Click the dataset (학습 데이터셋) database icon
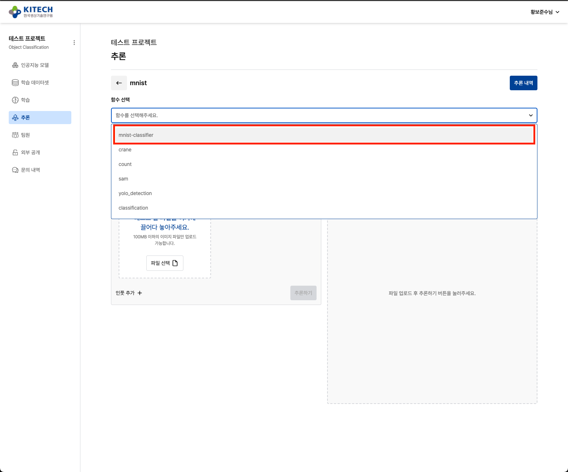The height and width of the screenshot is (472, 568). tap(15, 83)
